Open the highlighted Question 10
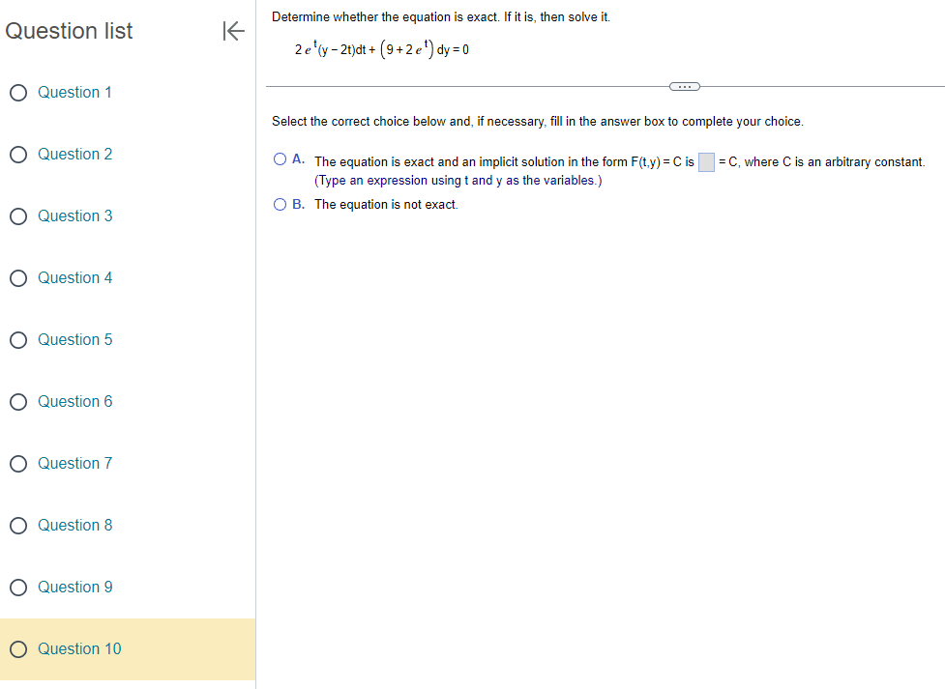Screen dimensions: 945x689 coord(79,648)
